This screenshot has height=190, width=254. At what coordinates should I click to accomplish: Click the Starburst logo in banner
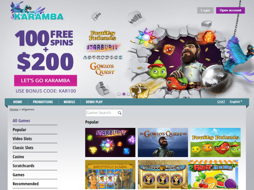coord(103,47)
